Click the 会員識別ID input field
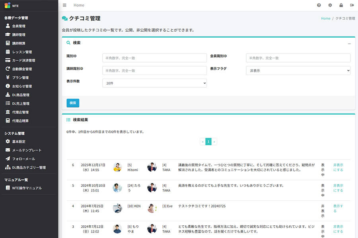Screen dimensions: 358x238 (298, 58)
